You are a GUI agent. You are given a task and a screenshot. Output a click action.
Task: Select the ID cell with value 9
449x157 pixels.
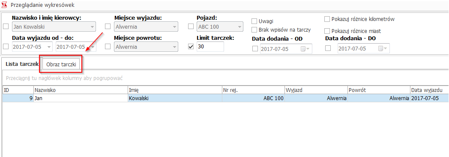point(18,98)
